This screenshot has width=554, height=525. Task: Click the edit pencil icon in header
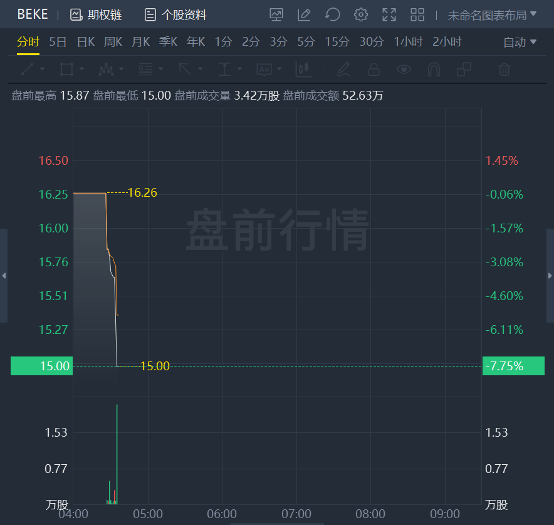[x=304, y=15]
